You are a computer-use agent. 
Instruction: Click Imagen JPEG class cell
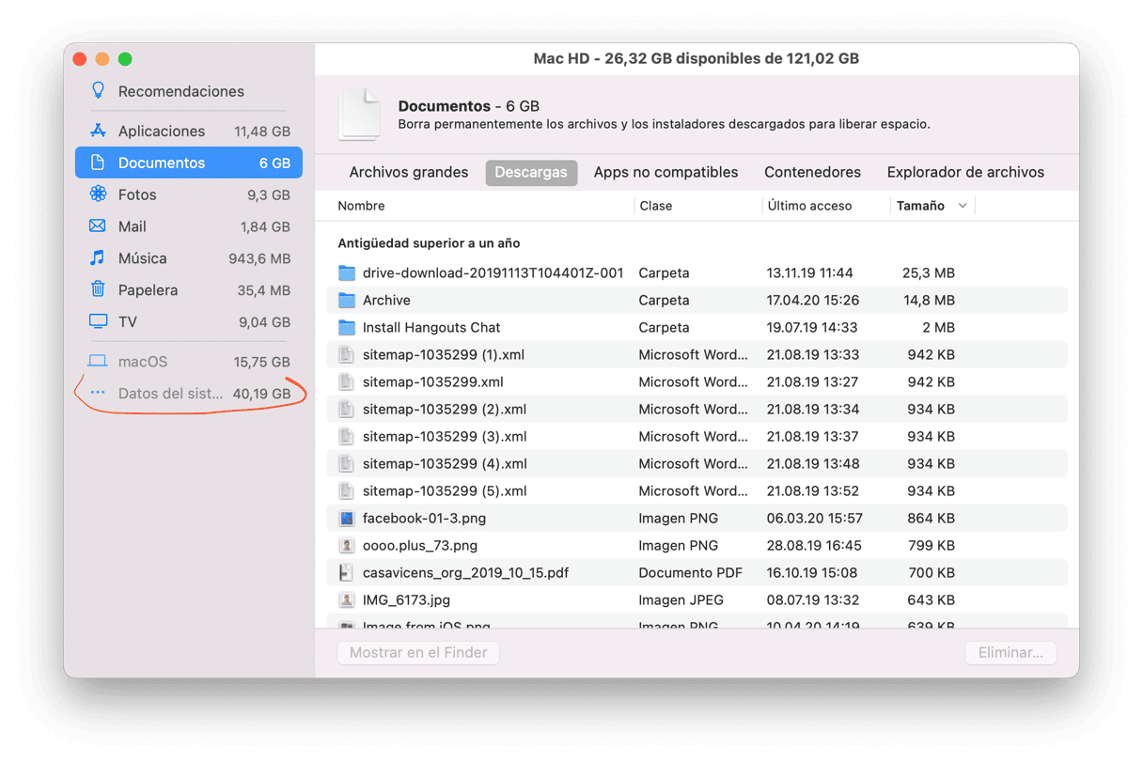(682, 600)
